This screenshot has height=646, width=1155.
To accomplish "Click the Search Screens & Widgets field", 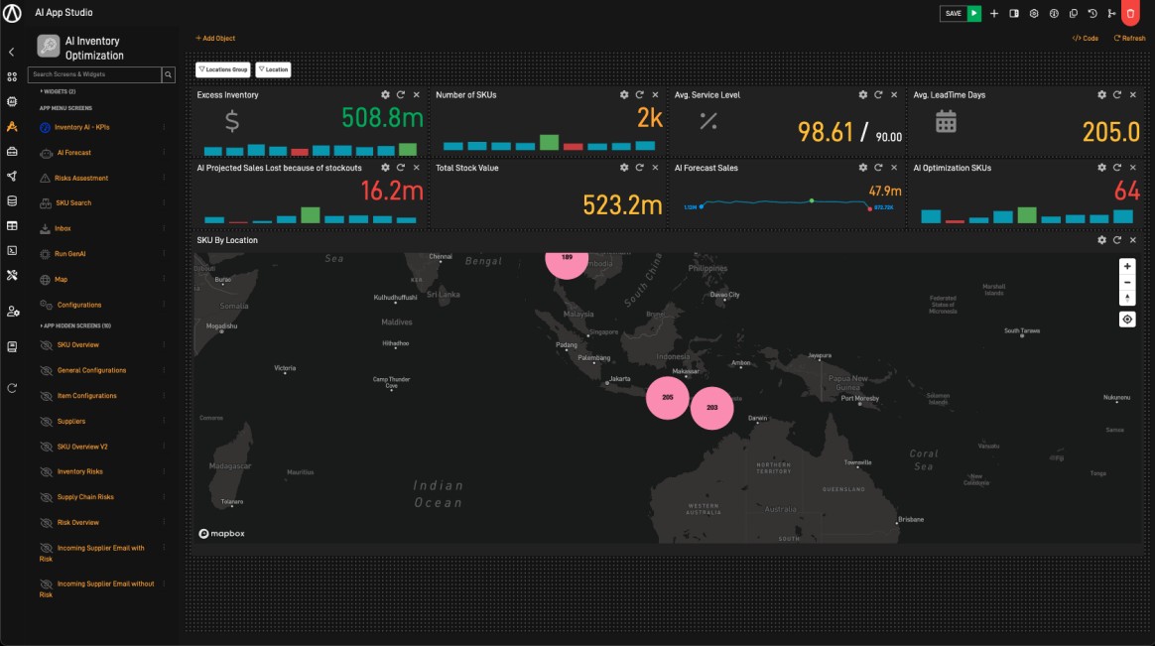I will (93, 74).
